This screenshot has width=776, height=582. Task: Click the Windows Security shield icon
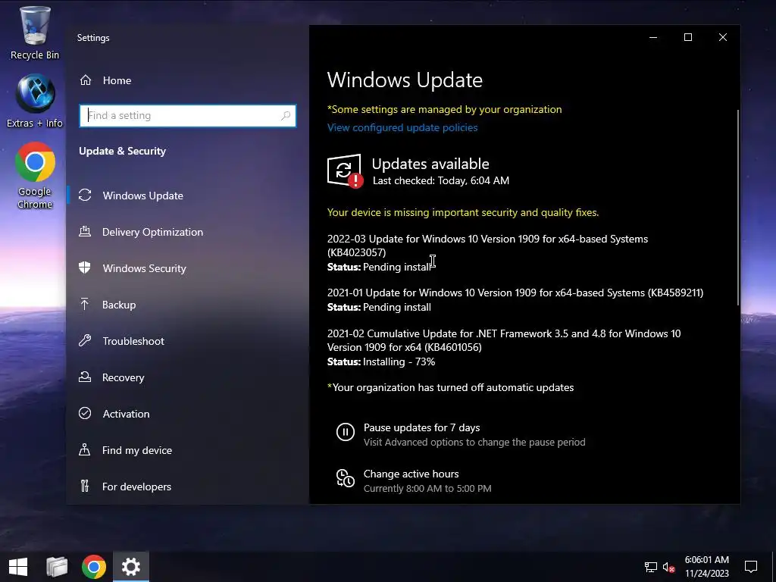click(x=85, y=268)
